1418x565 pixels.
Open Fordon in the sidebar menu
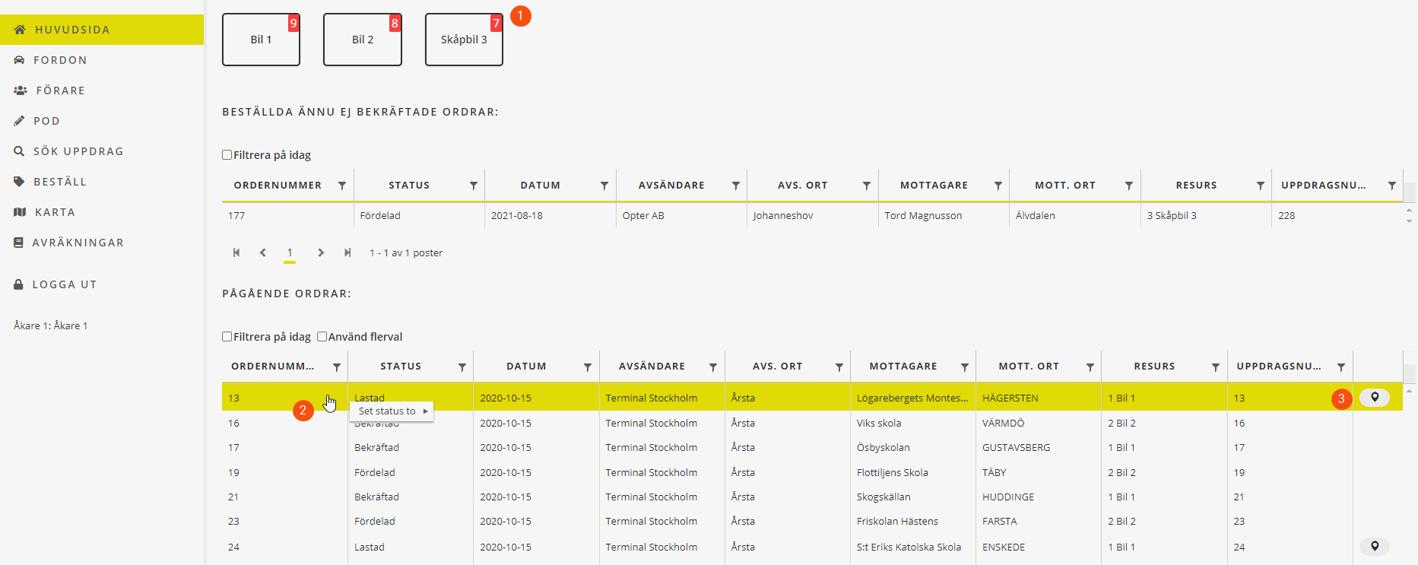60,60
